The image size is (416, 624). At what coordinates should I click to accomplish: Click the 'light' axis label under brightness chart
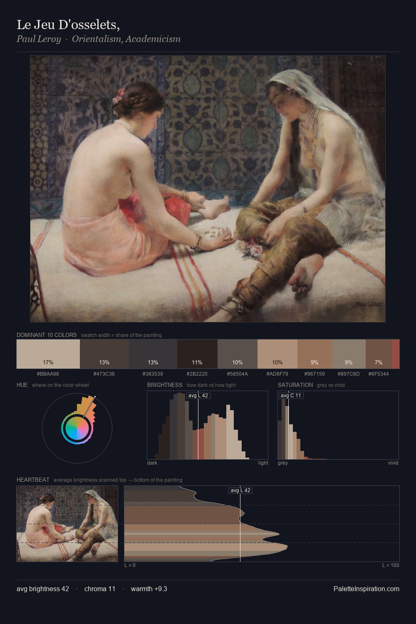tap(263, 463)
